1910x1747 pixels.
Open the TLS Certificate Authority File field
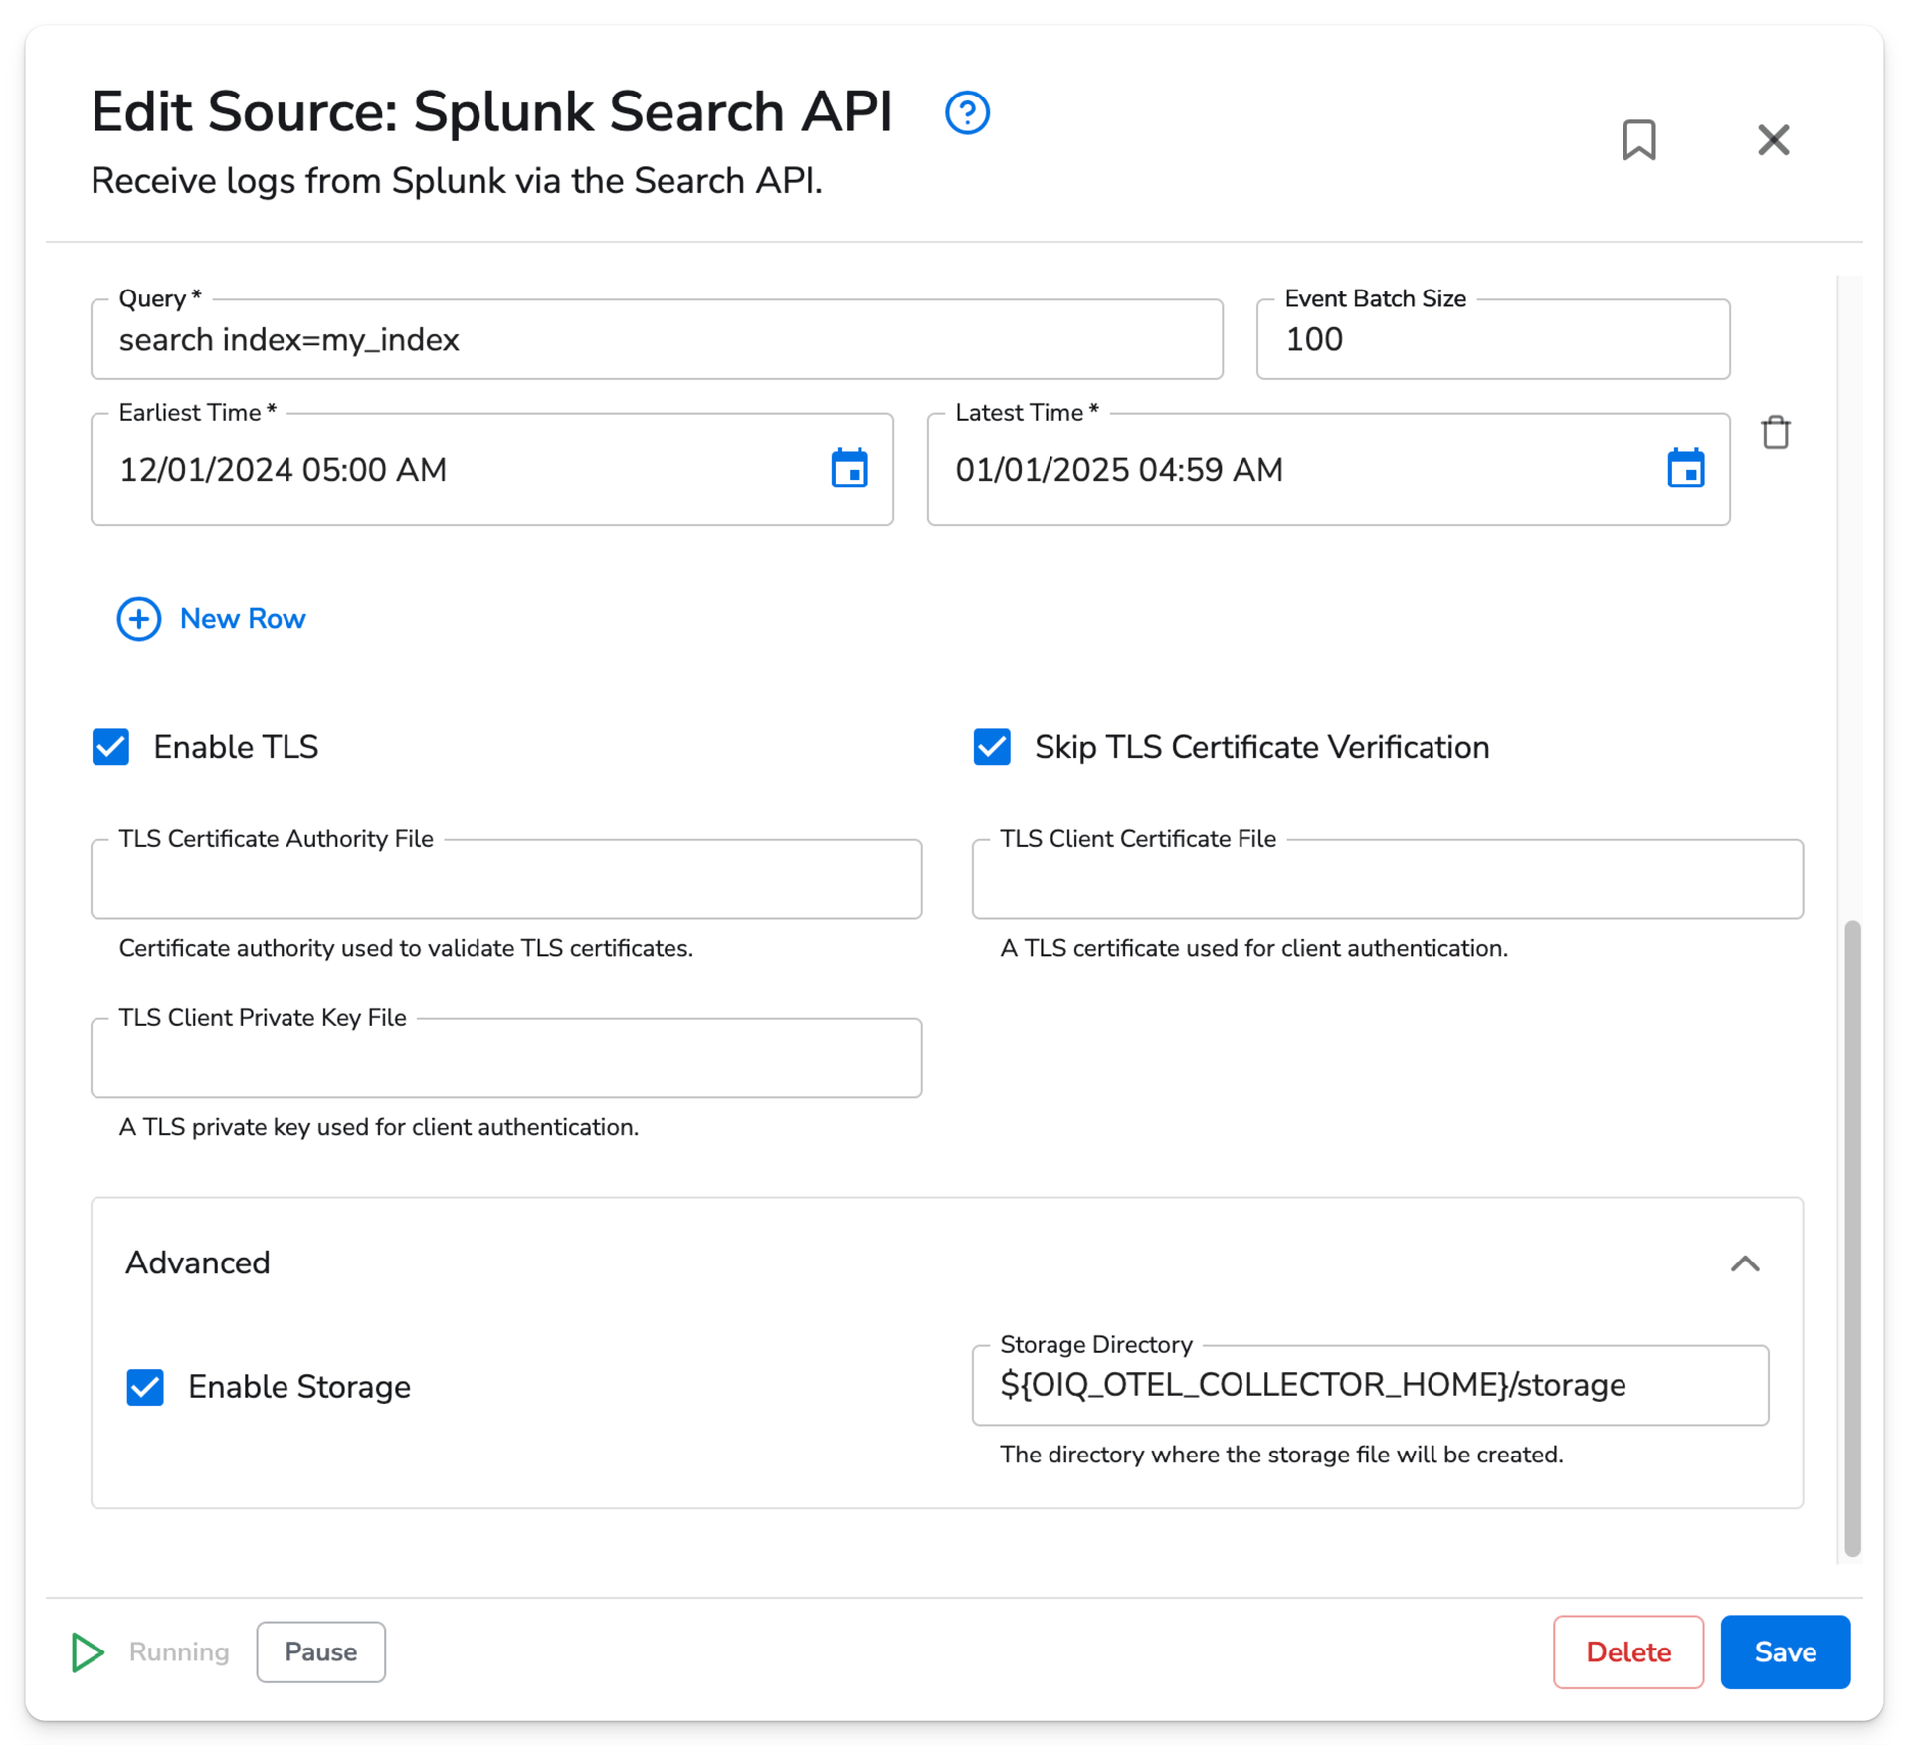(x=507, y=876)
